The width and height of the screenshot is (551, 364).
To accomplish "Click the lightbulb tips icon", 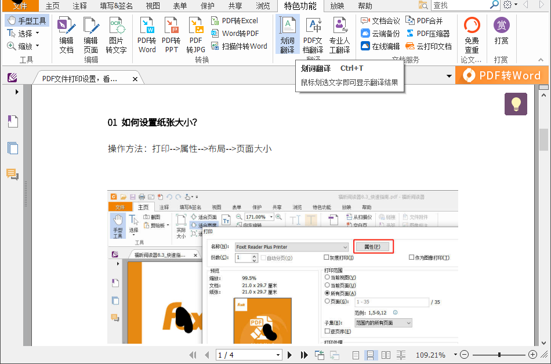I will (516, 104).
